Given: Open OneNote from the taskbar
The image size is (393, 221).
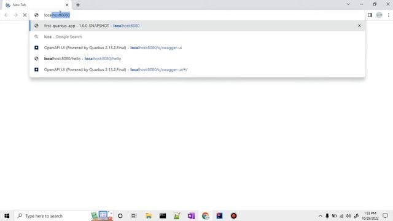Looking at the screenshot, I should (191, 215).
